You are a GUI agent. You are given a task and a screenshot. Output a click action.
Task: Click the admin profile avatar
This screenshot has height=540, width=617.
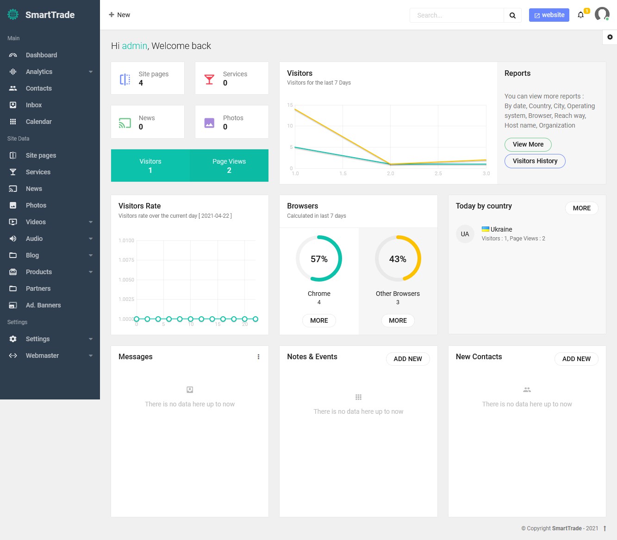click(x=602, y=14)
